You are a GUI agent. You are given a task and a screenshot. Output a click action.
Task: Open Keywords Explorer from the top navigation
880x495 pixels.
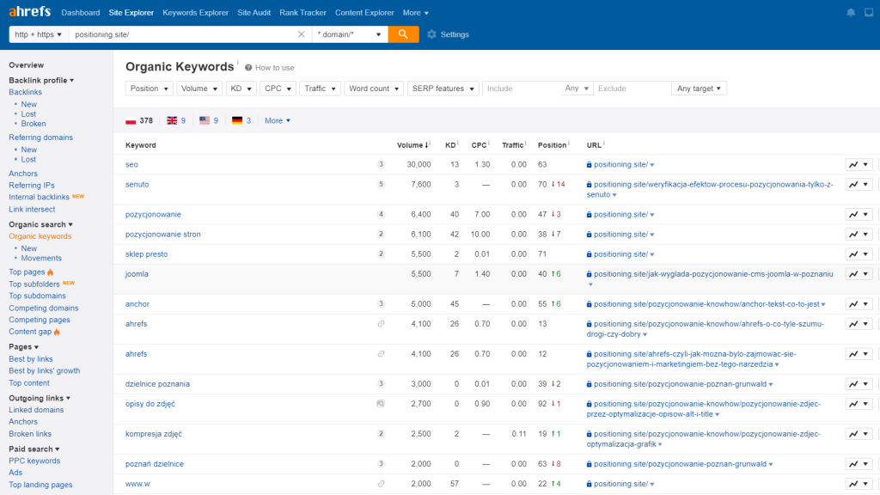click(x=194, y=12)
